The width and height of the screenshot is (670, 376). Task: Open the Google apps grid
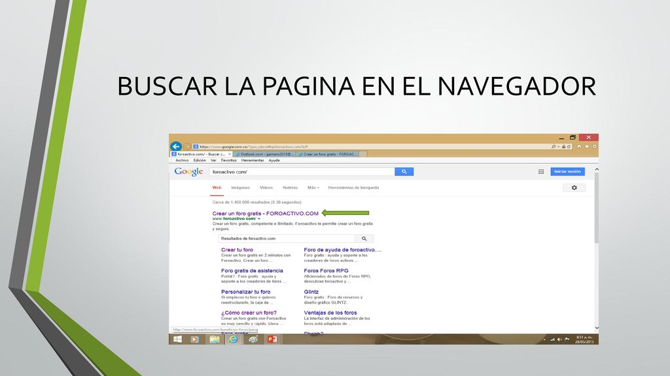coord(541,172)
